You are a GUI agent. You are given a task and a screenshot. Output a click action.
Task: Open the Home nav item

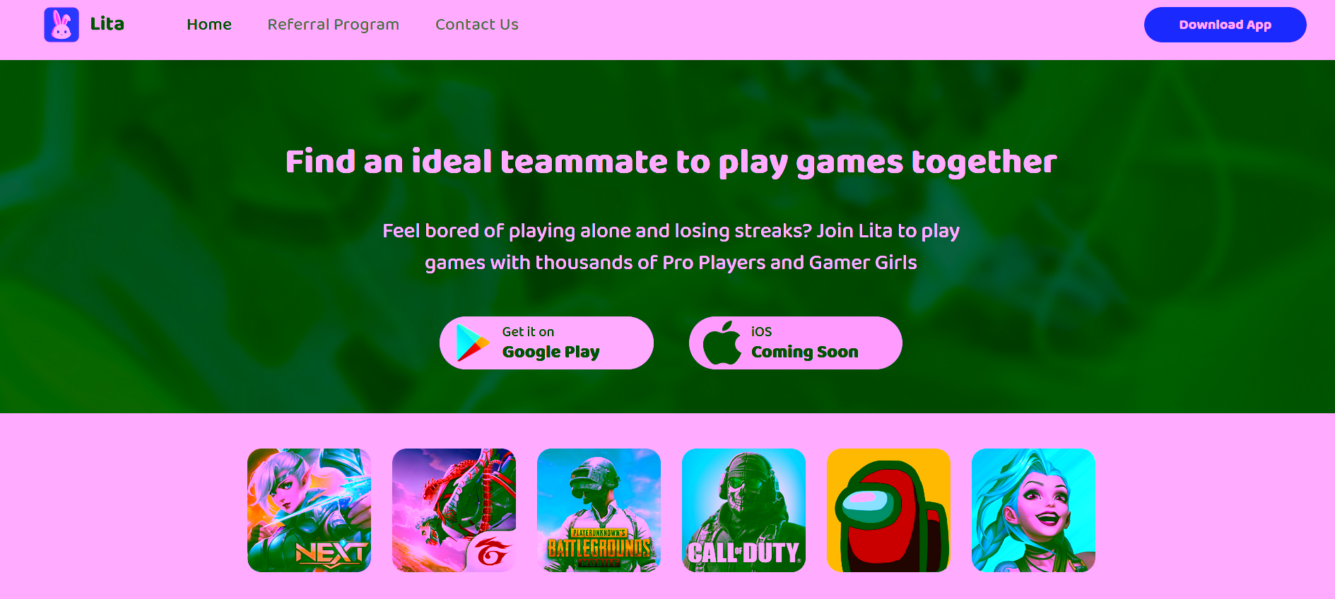coord(209,25)
